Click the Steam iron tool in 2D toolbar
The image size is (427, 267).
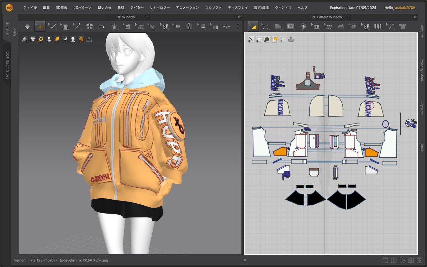[x=341, y=26]
